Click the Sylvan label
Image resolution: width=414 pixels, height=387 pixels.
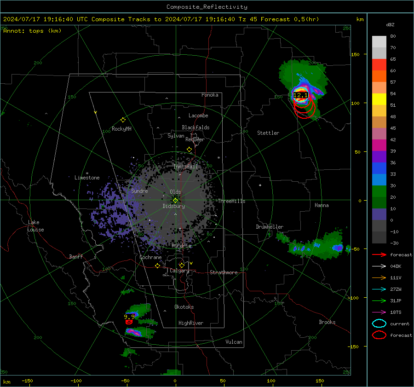click(x=176, y=136)
